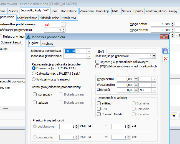180x144 pixels.
Task: Adjust the dialog's Waga netto stepper
Action: pyautogui.click(x=136, y=79)
